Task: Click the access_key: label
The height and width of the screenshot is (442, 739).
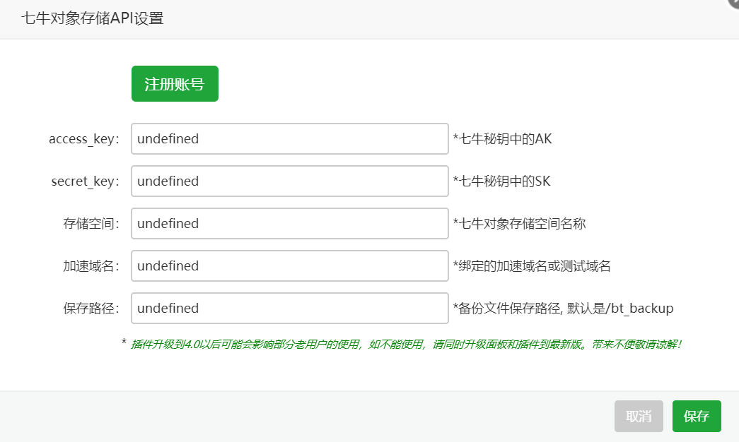Action: (x=84, y=139)
